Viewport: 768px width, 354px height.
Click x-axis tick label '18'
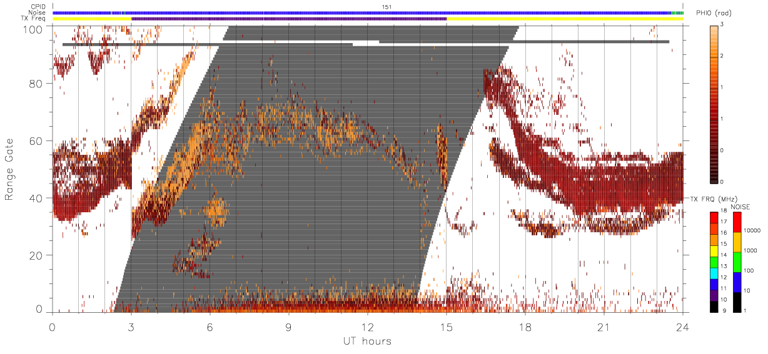tap(525, 327)
